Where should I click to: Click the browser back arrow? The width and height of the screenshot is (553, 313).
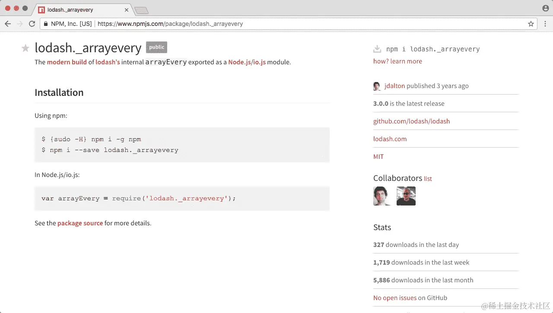click(8, 24)
